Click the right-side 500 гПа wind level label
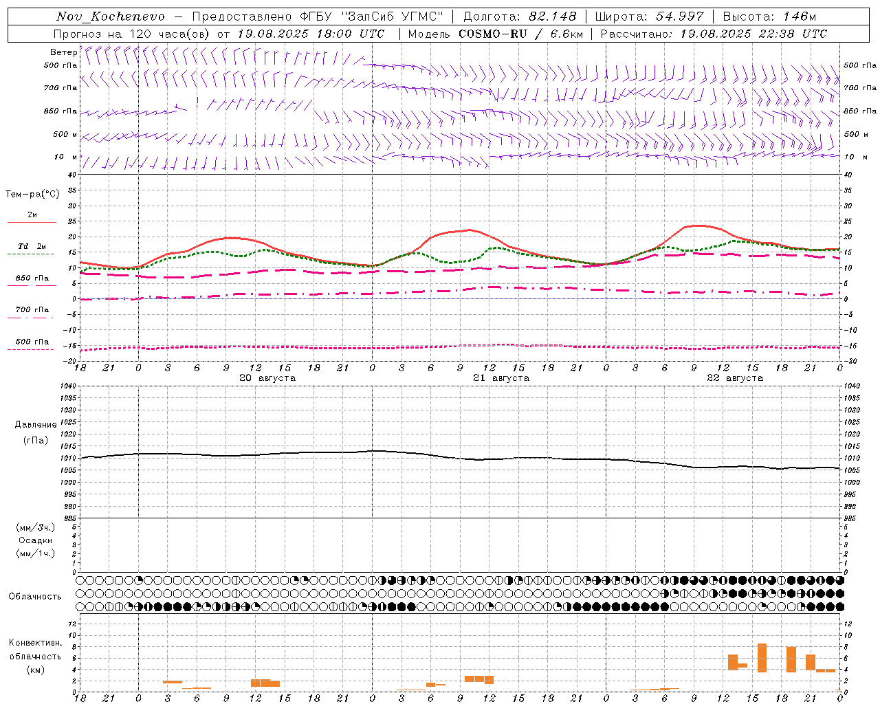This screenshot has height=704, width=880. coord(860,65)
